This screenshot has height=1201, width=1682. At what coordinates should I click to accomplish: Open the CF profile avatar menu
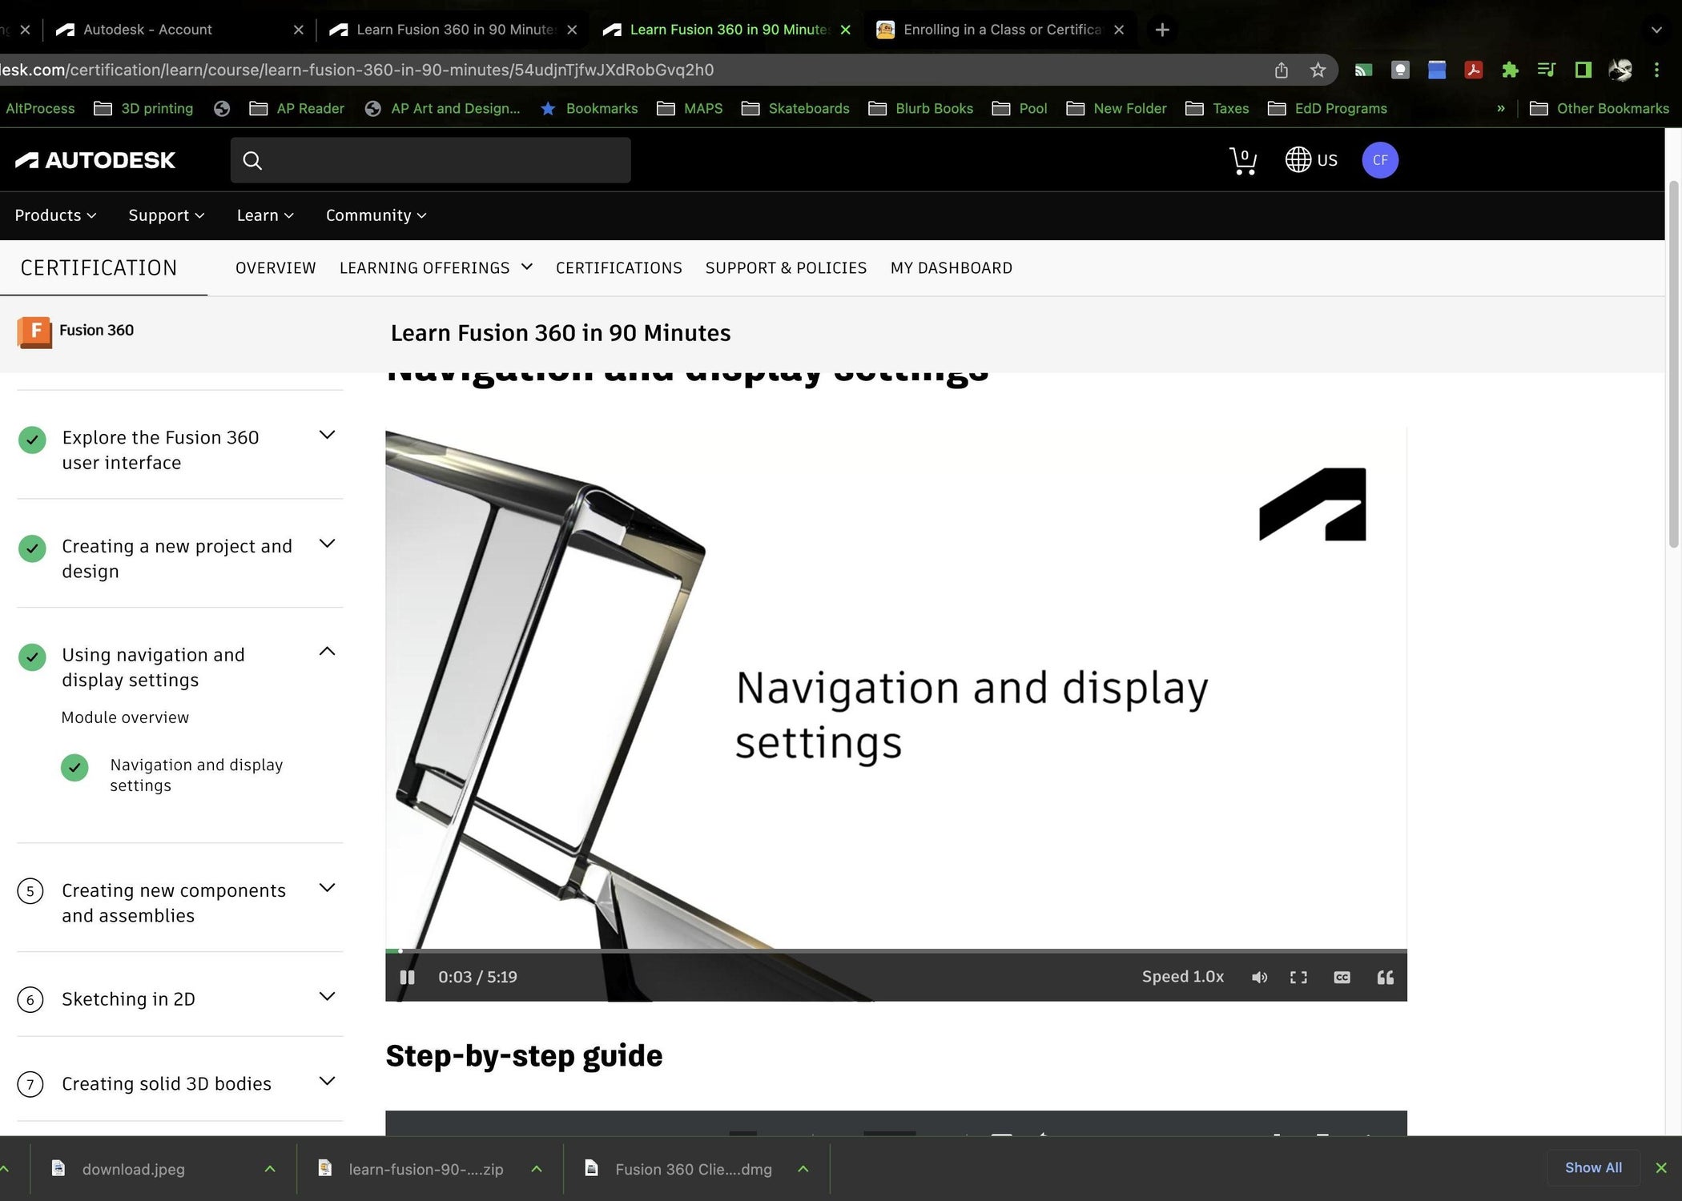tap(1379, 160)
